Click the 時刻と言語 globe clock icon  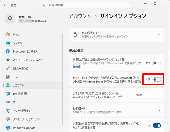8,94
